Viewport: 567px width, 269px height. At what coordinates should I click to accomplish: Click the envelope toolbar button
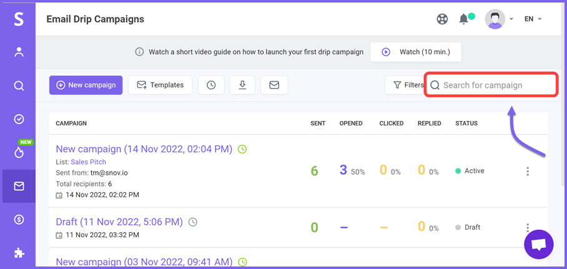[274, 85]
